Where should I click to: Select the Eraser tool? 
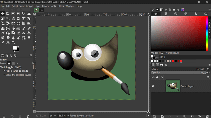pos(18,33)
